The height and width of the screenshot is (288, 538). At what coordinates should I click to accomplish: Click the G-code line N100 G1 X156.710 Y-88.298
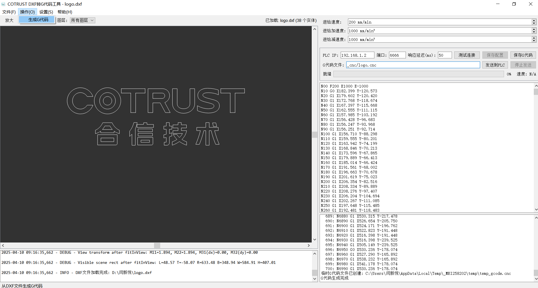coord(349,134)
